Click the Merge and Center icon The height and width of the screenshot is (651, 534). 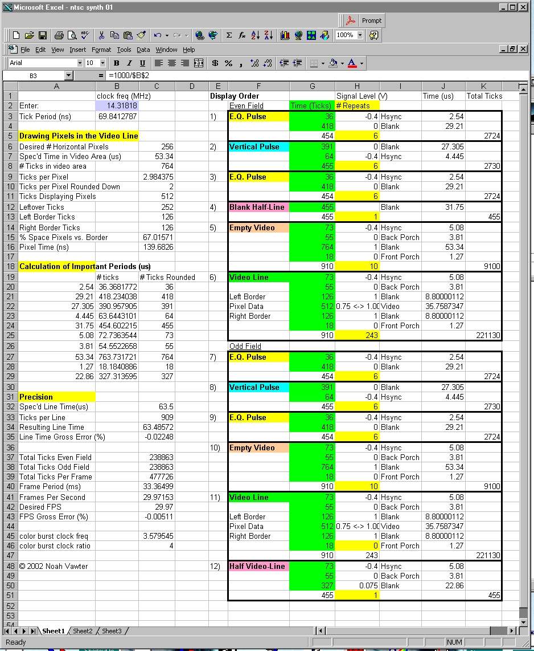click(x=199, y=63)
